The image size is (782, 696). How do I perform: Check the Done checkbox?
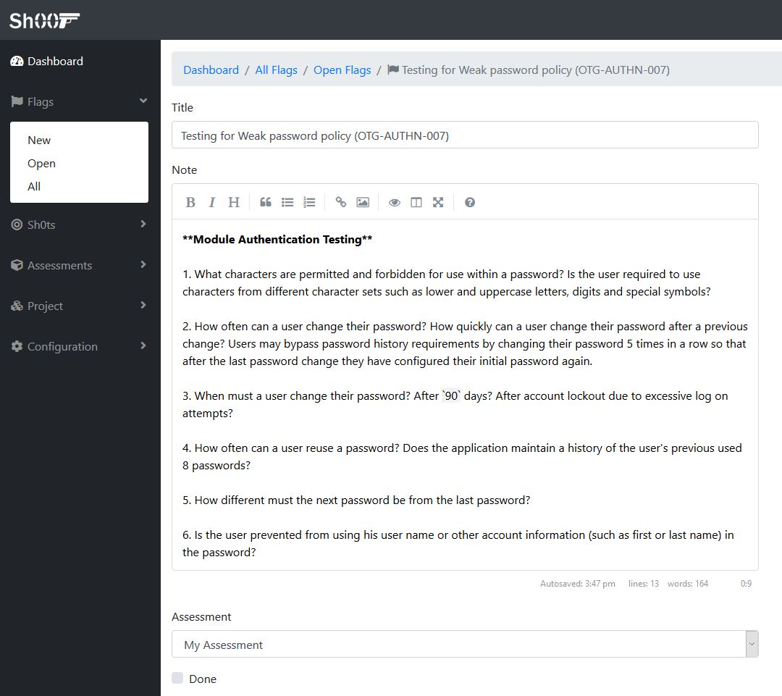(x=177, y=678)
